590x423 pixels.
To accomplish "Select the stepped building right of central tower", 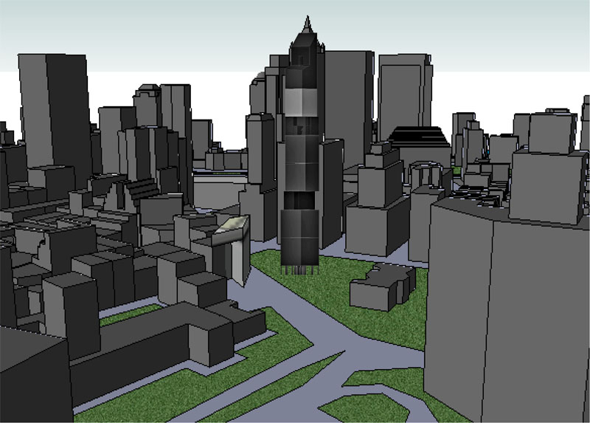I will pyautogui.click(x=376, y=199).
